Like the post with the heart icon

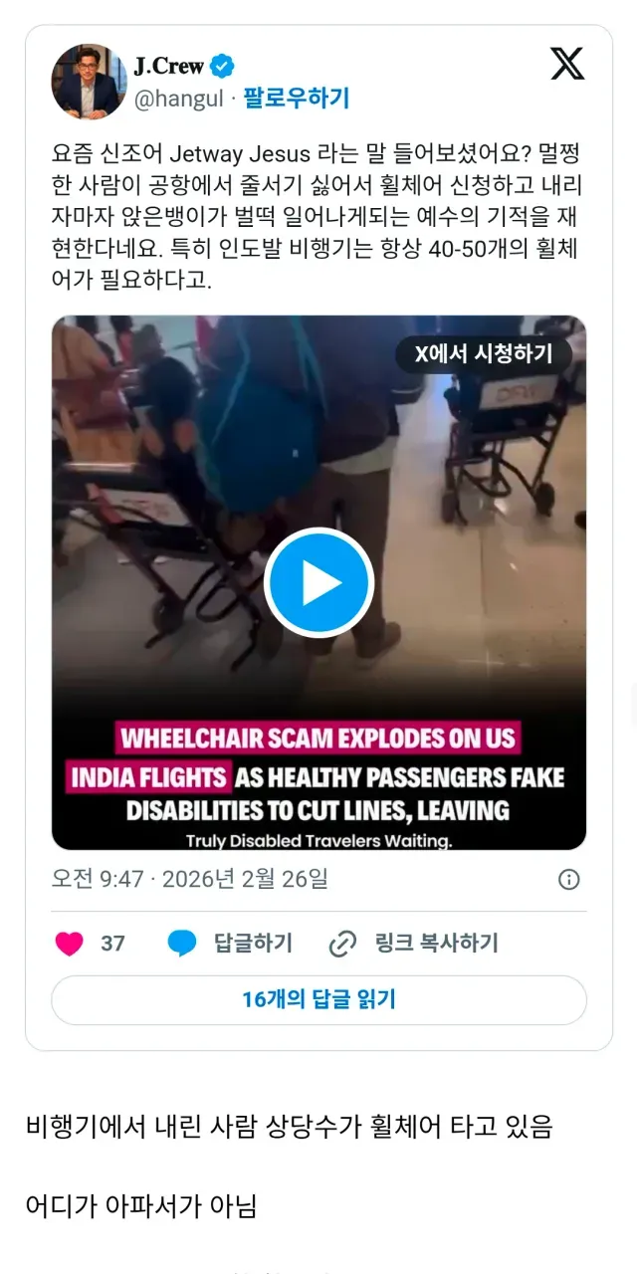tap(69, 943)
